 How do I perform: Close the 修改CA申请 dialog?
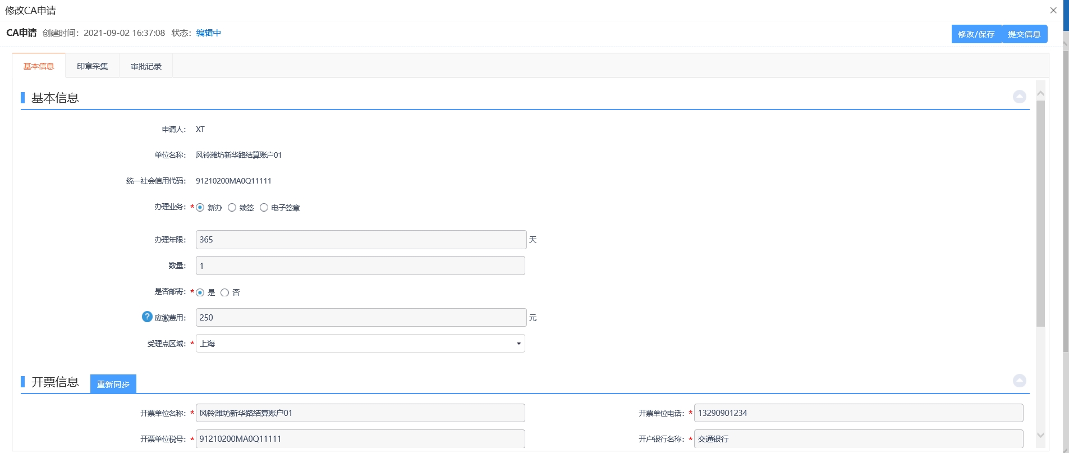1053,10
